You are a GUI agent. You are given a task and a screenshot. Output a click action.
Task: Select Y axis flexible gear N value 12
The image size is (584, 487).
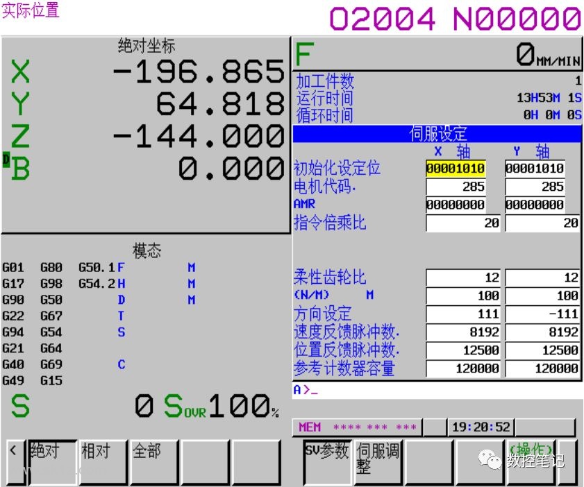coord(542,277)
